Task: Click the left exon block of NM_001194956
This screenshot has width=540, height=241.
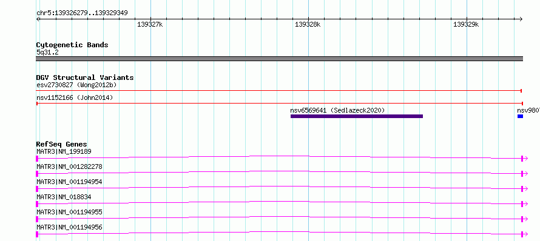Action: [x=37, y=234]
